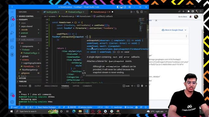Open the notifications bell in the VS Code status bar
Image resolution: width=209 pixels, height=117 pixels.
click(146, 107)
